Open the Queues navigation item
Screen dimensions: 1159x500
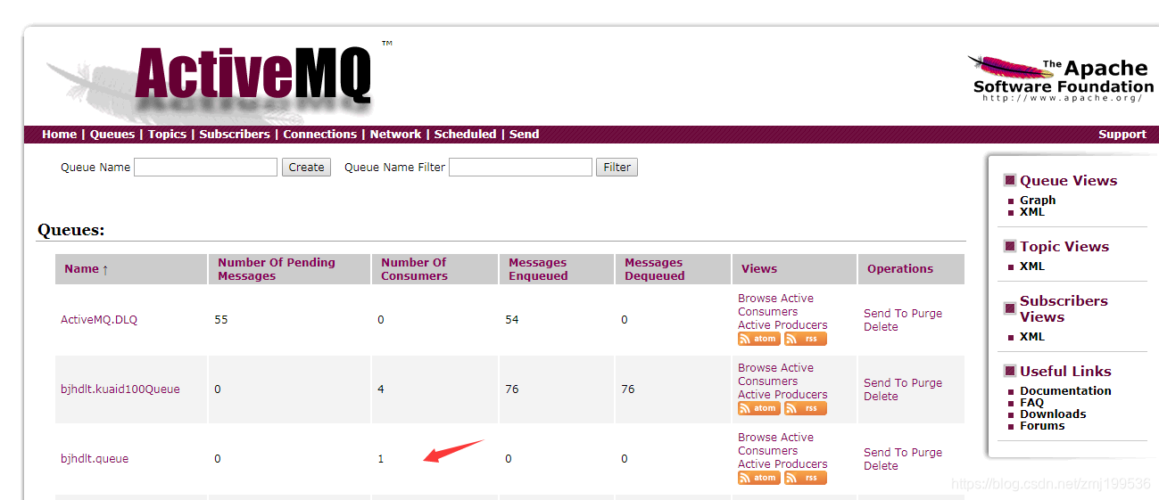(112, 135)
